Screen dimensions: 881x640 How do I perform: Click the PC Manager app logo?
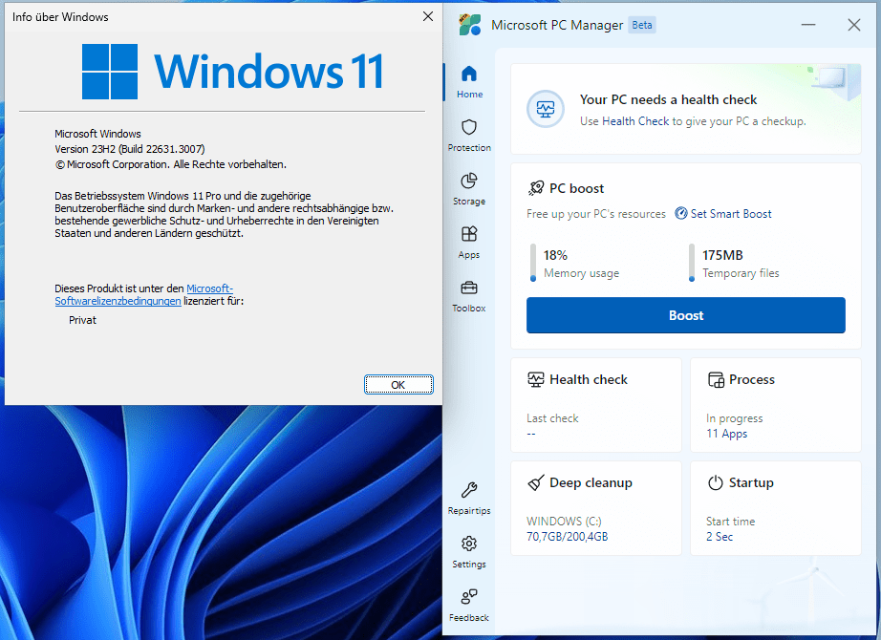470,25
